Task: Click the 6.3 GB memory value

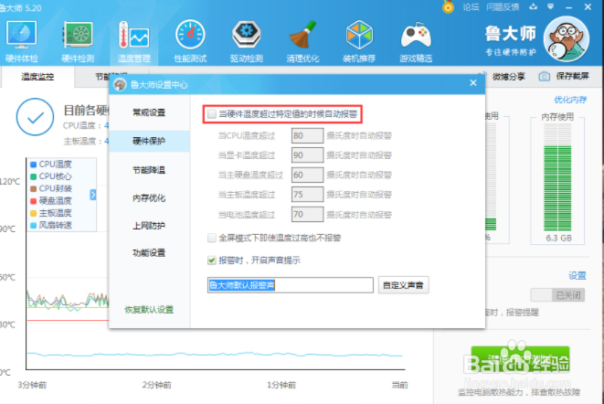Action: coord(558,238)
